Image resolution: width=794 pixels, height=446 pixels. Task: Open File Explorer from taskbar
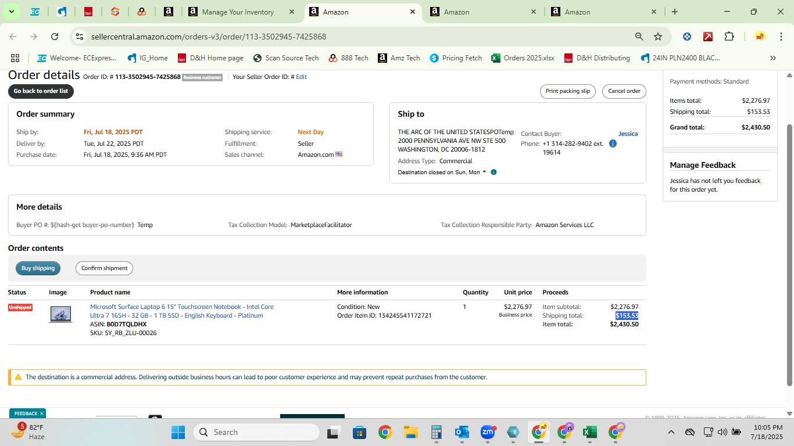pyautogui.click(x=411, y=432)
